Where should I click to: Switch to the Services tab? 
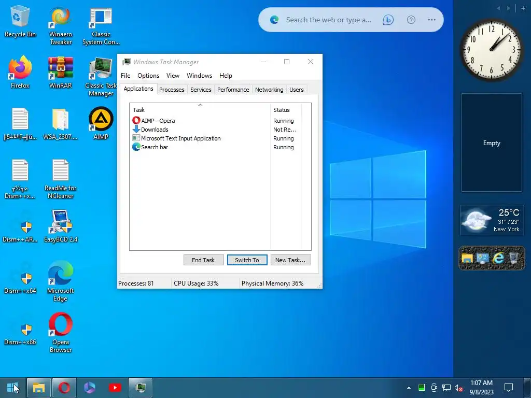tap(201, 90)
